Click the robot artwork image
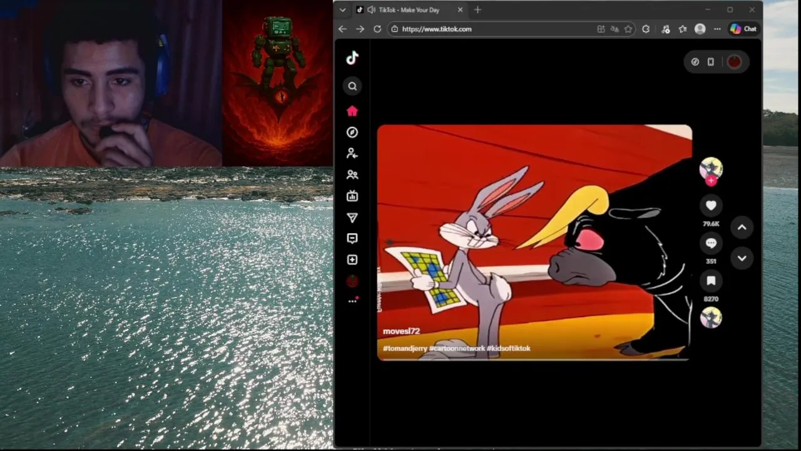Screen dimensions: 801x451 tap(277, 83)
